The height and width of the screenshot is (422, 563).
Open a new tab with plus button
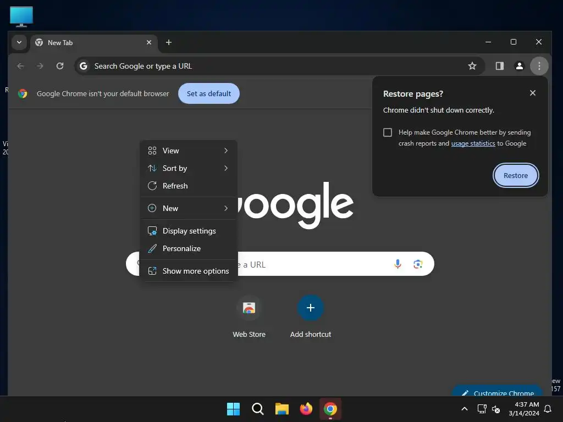(x=168, y=42)
